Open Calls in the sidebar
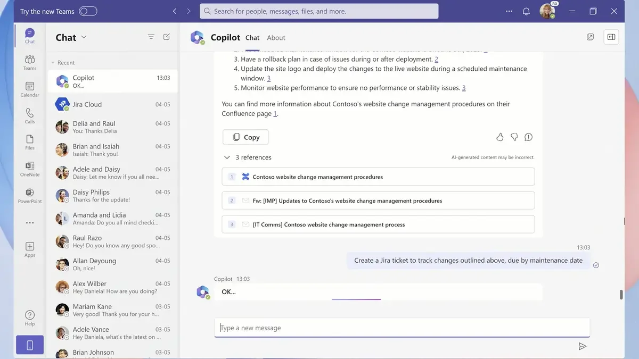This screenshot has width=639, height=359. click(30, 115)
